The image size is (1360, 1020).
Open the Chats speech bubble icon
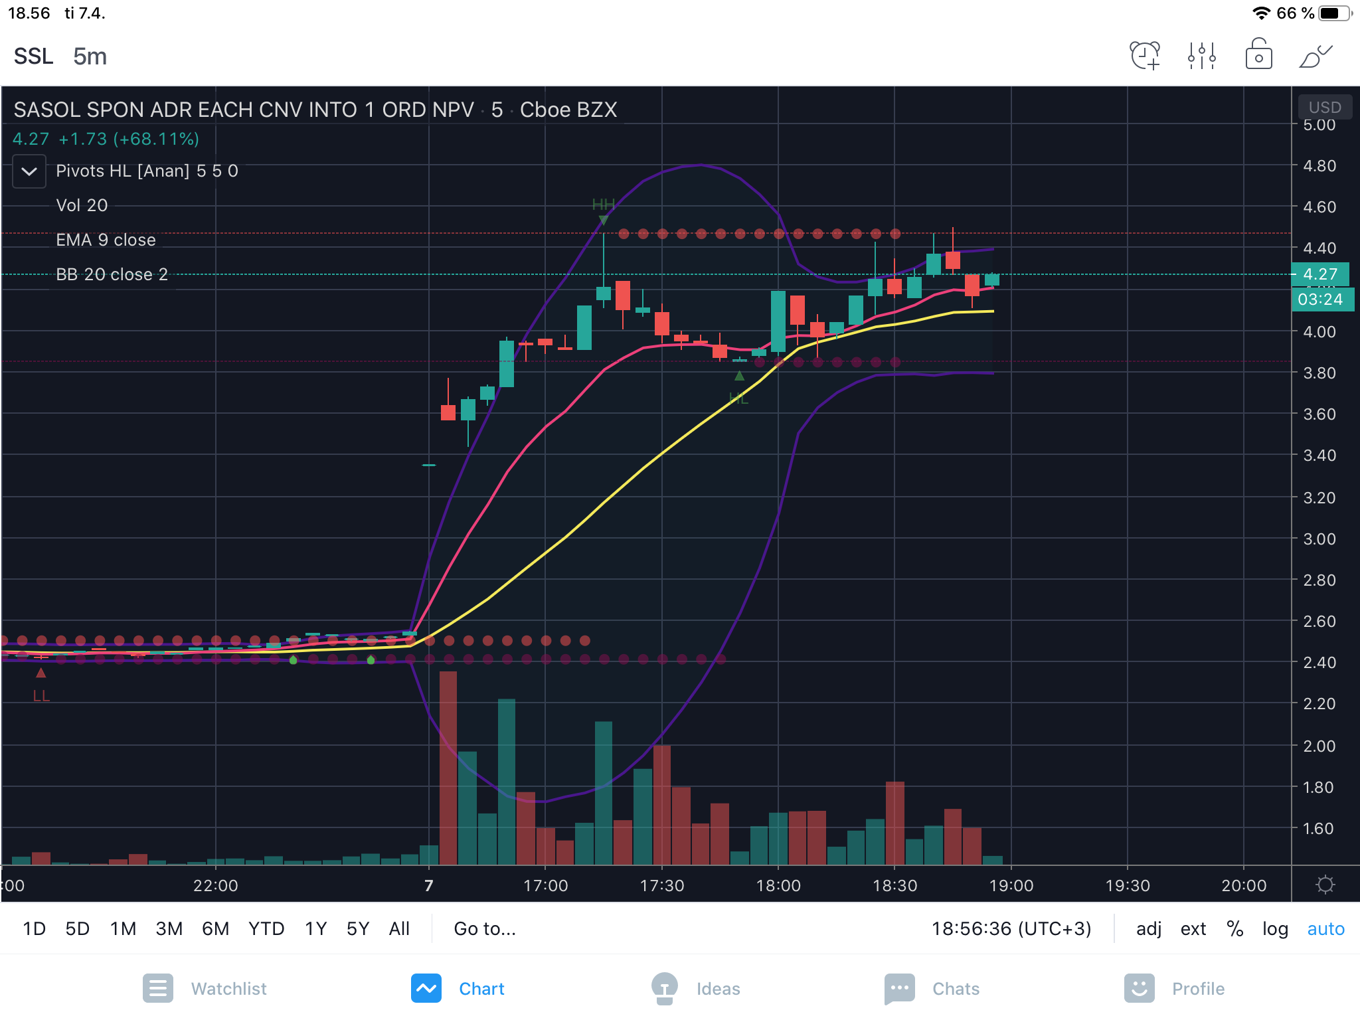[899, 988]
